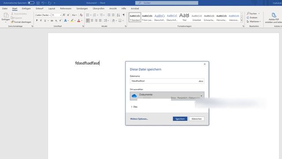Click the borders icon
This screenshot has width=282, height=159.
120,21
